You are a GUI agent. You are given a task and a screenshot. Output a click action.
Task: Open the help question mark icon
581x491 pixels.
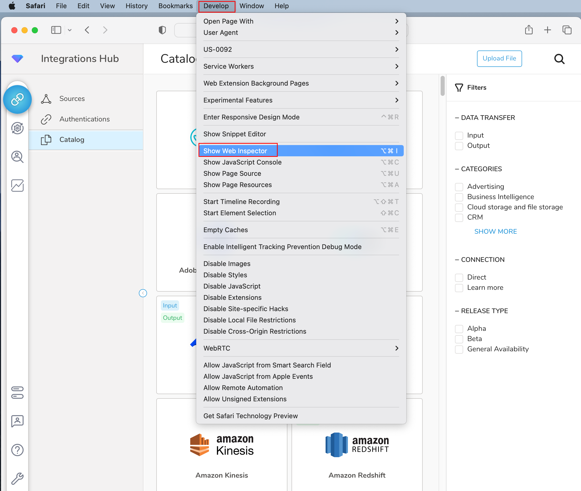(x=17, y=450)
